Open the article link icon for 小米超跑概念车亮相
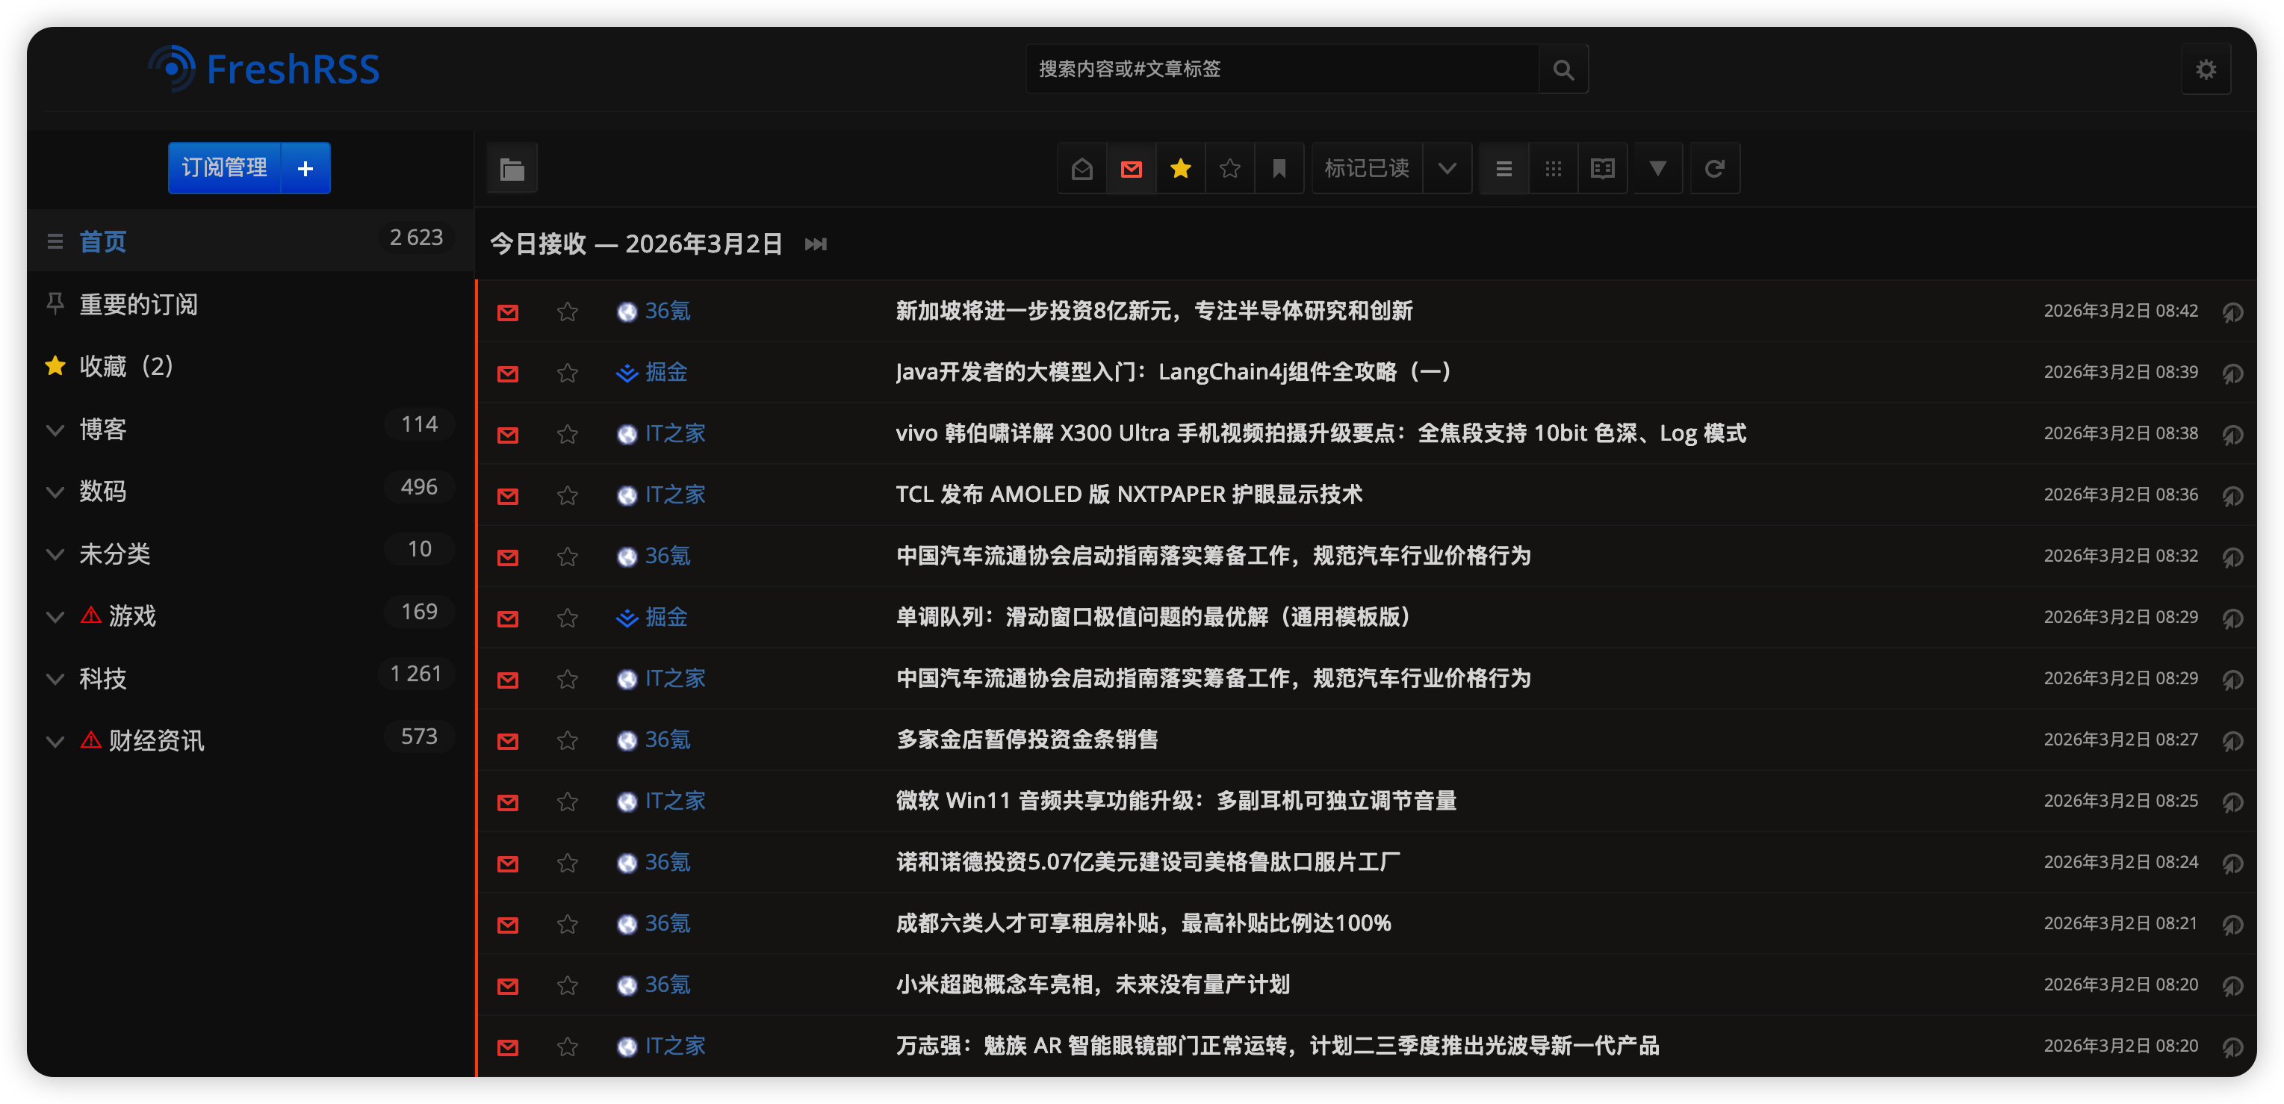The width and height of the screenshot is (2284, 1104). (2232, 985)
